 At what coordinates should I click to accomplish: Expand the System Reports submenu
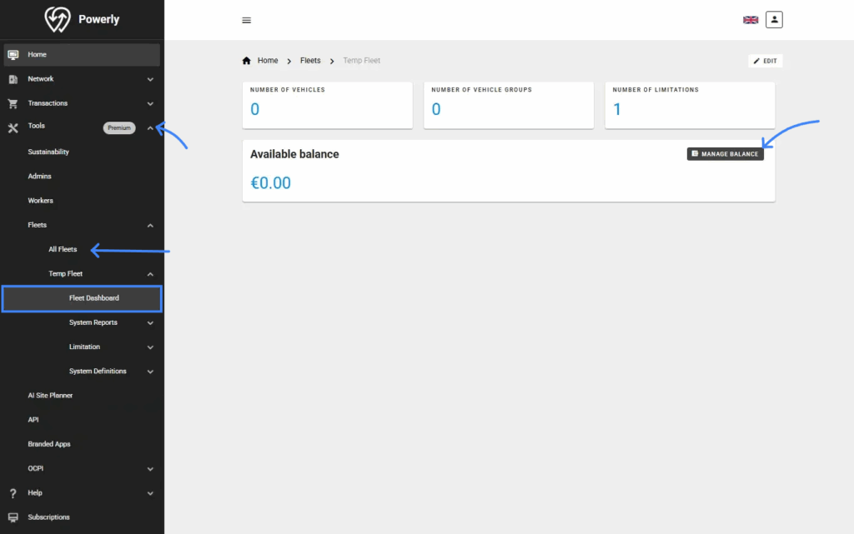pos(150,322)
